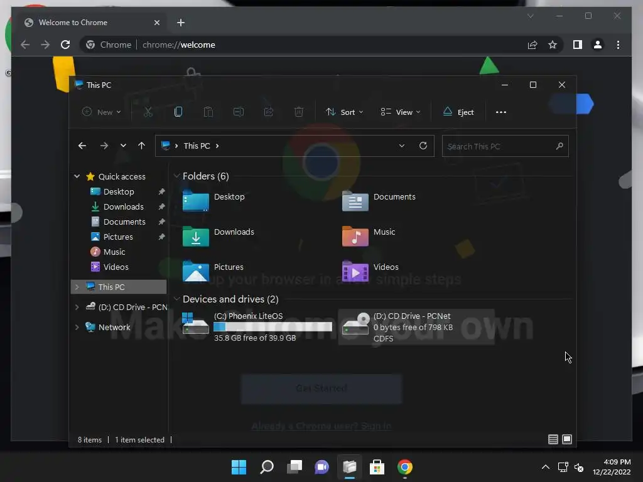Click the Cut scissors icon in Explorer toolbar
Viewport: 643px width, 482px height.
[148, 112]
